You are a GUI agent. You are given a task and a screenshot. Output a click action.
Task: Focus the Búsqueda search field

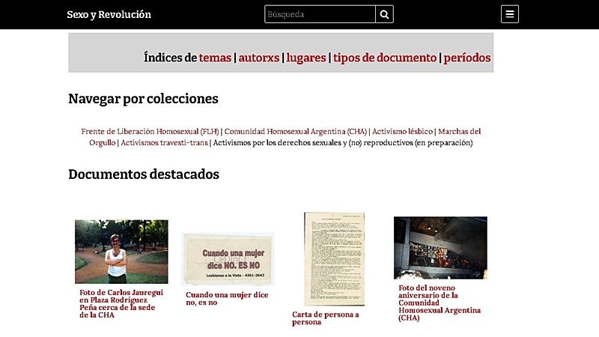[320, 14]
